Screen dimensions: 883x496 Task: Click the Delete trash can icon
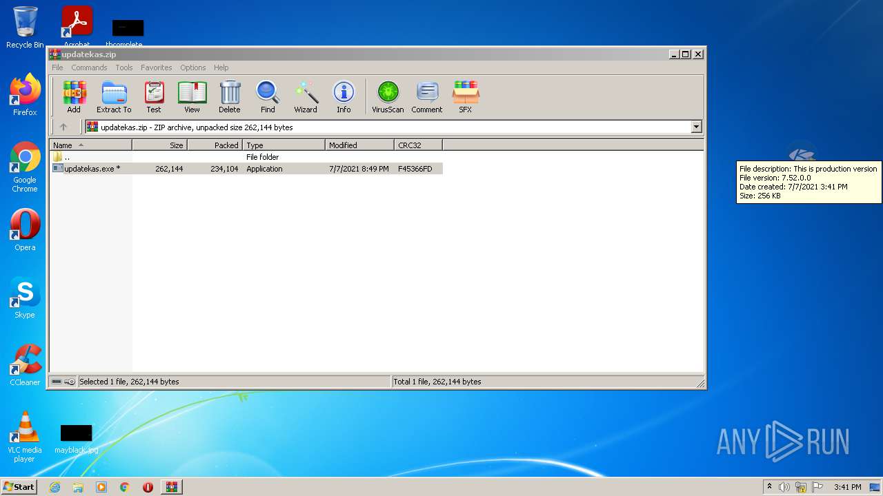pos(230,96)
